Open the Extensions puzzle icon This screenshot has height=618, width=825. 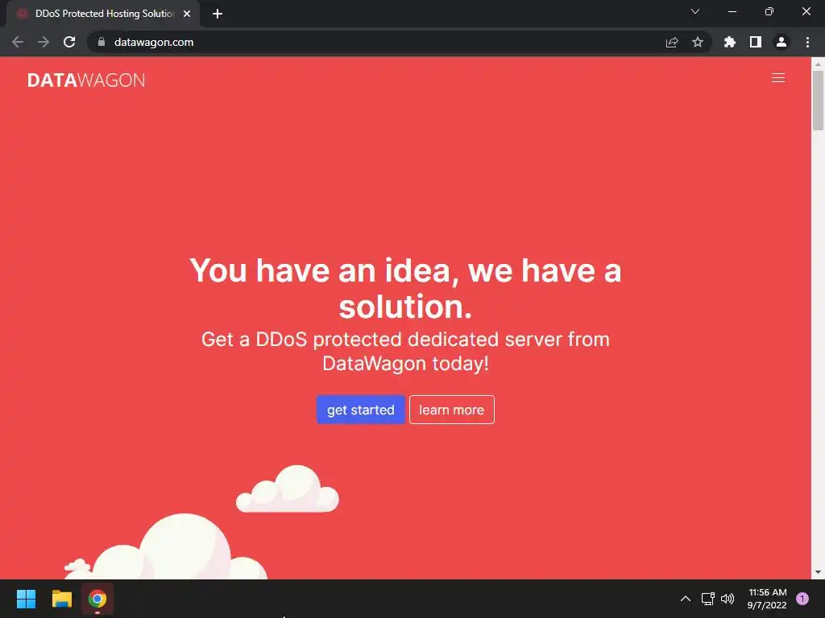[729, 42]
